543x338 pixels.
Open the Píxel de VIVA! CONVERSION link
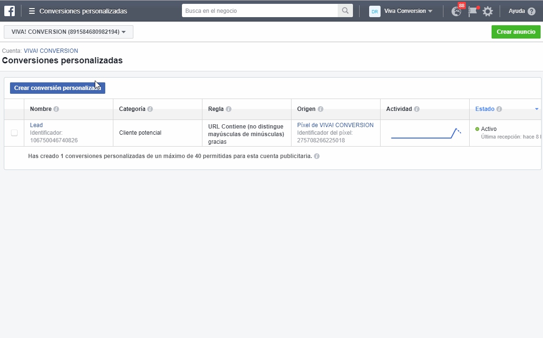pyautogui.click(x=335, y=125)
